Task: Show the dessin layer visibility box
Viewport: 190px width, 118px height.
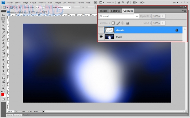Action: [101, 30]
